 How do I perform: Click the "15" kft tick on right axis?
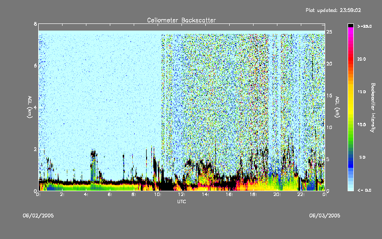[329, 96]
